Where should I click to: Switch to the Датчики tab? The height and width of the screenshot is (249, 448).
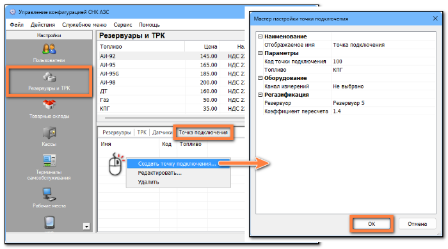tap(162, 133)
